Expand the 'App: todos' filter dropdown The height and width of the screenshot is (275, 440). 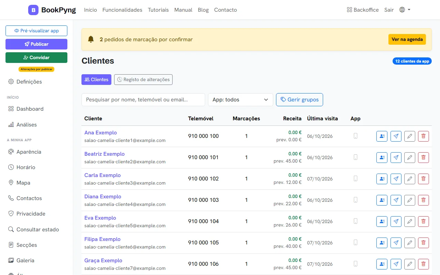241,100
